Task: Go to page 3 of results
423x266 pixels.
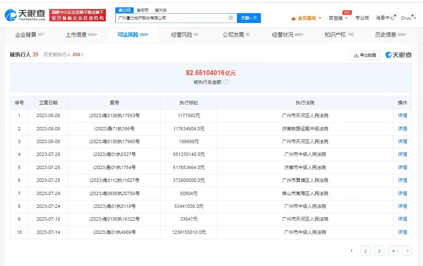Action: pyautogui.click(x=379, y=251)
